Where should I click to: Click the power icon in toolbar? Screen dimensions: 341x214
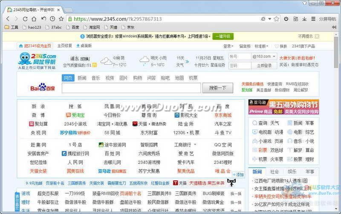click(286, 19)
